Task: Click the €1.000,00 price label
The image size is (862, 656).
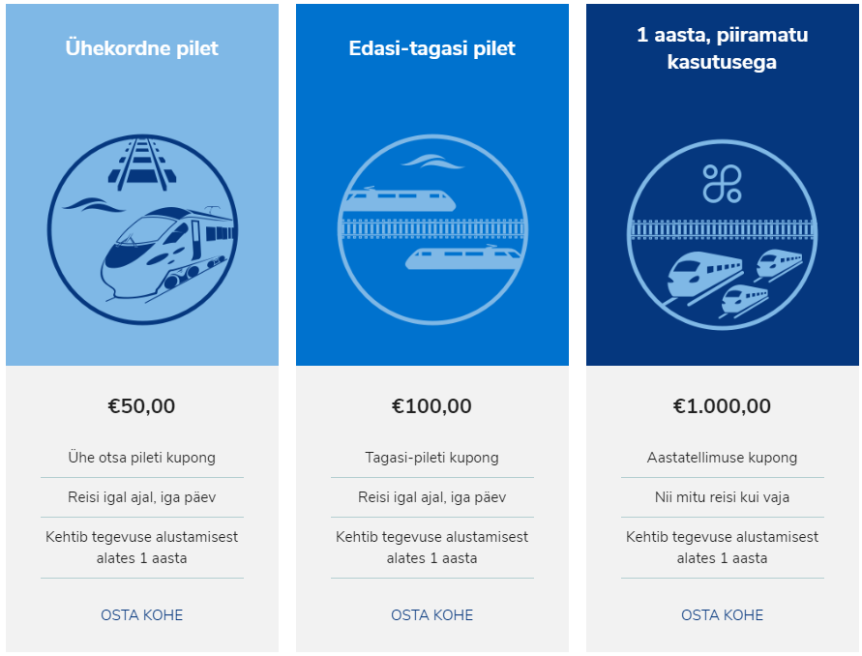Action: tap(723, 405)
